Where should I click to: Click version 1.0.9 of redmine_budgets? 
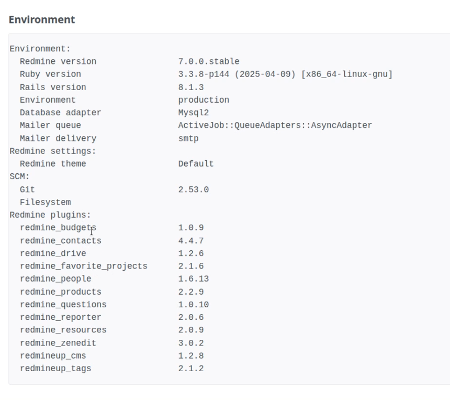[191, 227]
